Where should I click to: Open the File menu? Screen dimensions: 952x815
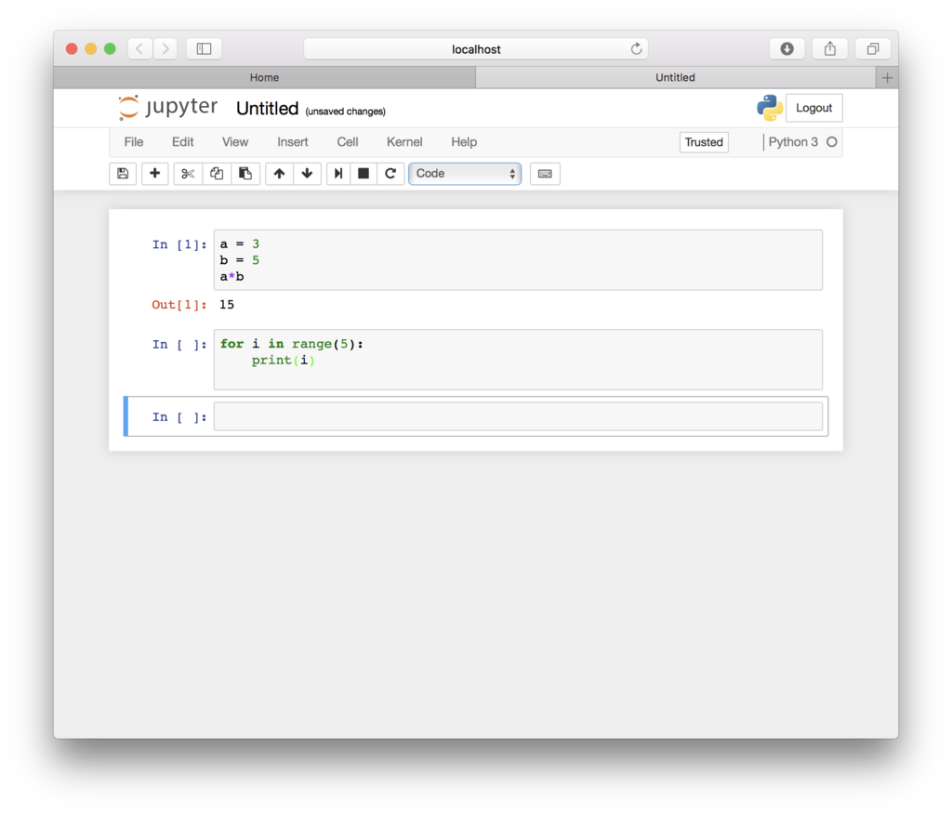(134, 142)
